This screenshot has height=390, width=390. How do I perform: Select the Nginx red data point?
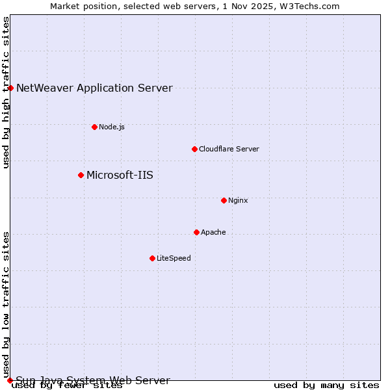pyautogui.click(x=224, y=200)
